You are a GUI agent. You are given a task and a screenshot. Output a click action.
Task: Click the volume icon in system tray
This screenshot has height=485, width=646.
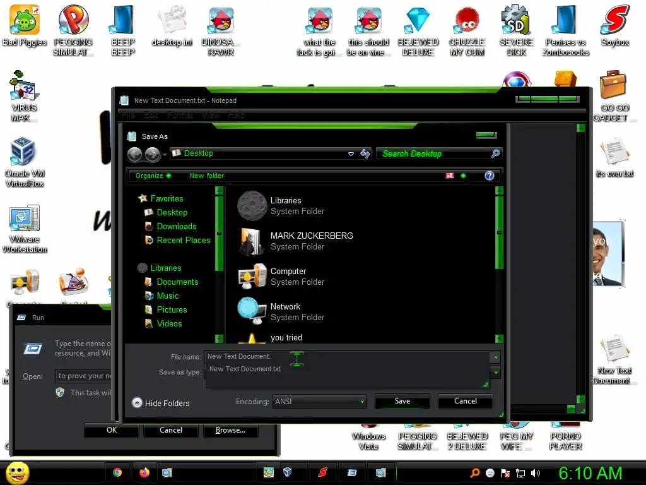(535, 473)
